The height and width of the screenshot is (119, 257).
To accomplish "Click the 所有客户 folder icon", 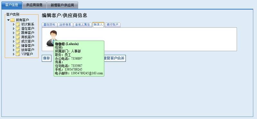I will tap(13, 20).
